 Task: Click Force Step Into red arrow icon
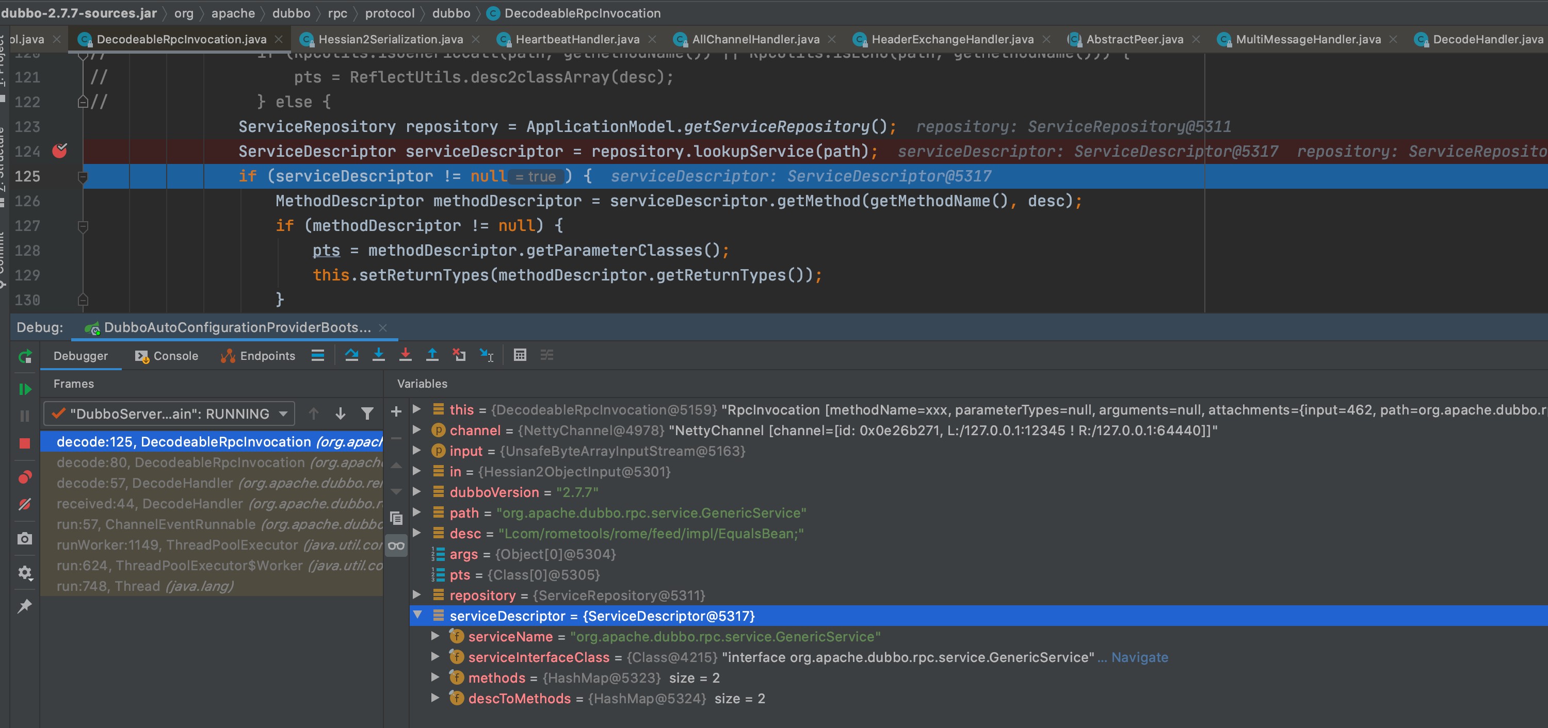point(406,355)
